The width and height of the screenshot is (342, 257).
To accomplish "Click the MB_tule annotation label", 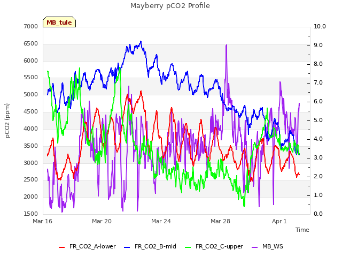I will pos(59,22).
